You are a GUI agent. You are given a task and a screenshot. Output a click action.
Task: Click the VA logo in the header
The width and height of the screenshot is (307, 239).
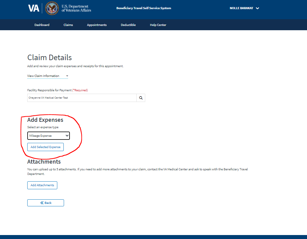tap(34, 8)
